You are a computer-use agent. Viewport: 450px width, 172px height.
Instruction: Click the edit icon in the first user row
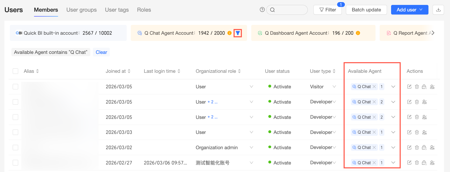coord(409,87)
